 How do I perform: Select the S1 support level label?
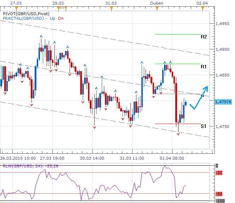point(203,126)
